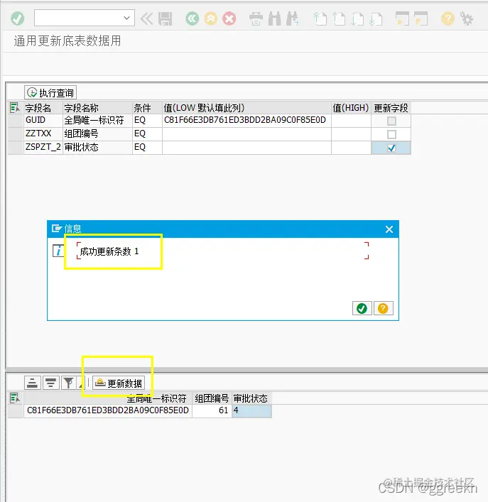This screenshot has height=502, width=488.
Task: Click the 审批状态 column header in result grid
Action: click(x=251, y=398)
